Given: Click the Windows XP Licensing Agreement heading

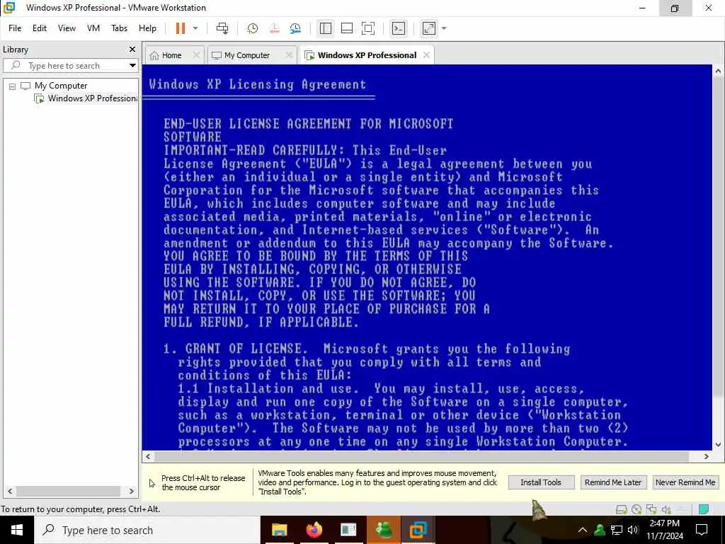Looking at the screenshot, I should coord(258,85).
